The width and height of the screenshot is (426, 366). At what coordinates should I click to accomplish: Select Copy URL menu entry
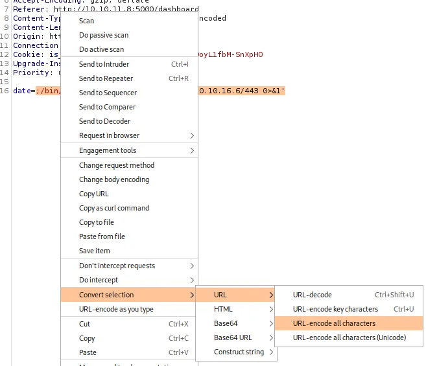tap(129, 194)
